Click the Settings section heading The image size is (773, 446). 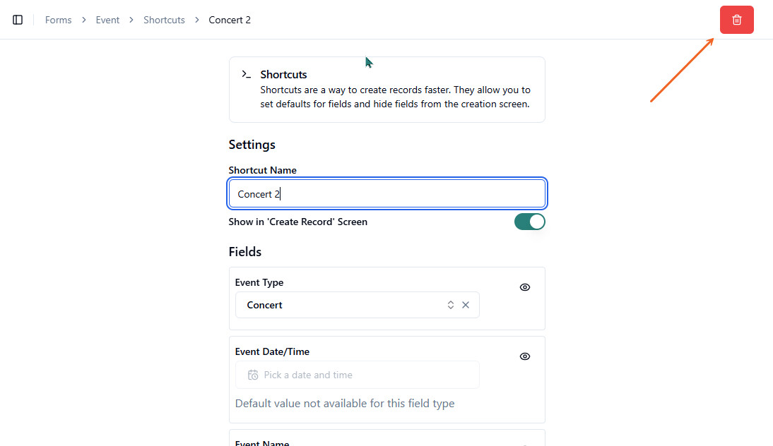[252, 145]
